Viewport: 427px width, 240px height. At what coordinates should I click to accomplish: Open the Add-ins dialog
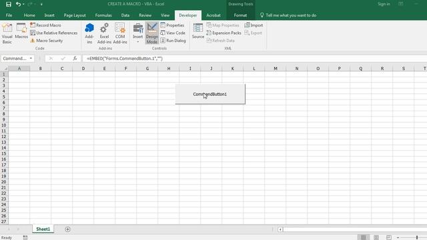(x=89, y=34)
